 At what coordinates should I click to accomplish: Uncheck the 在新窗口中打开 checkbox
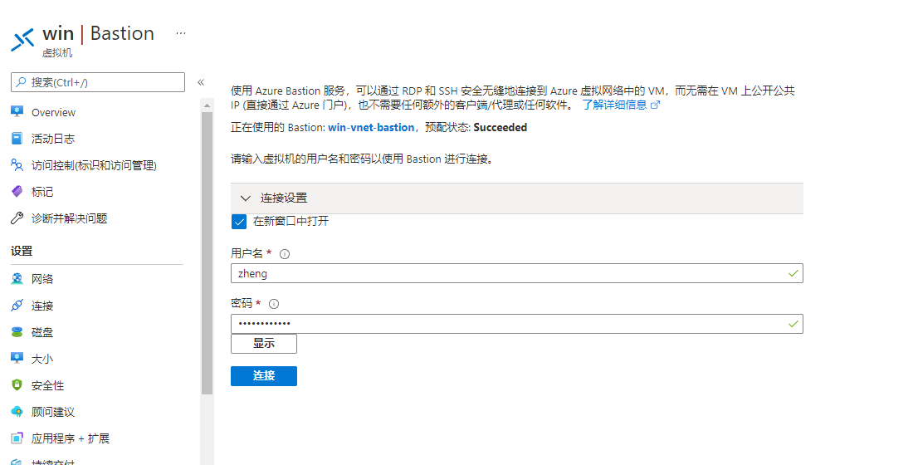tap(239, 222)
